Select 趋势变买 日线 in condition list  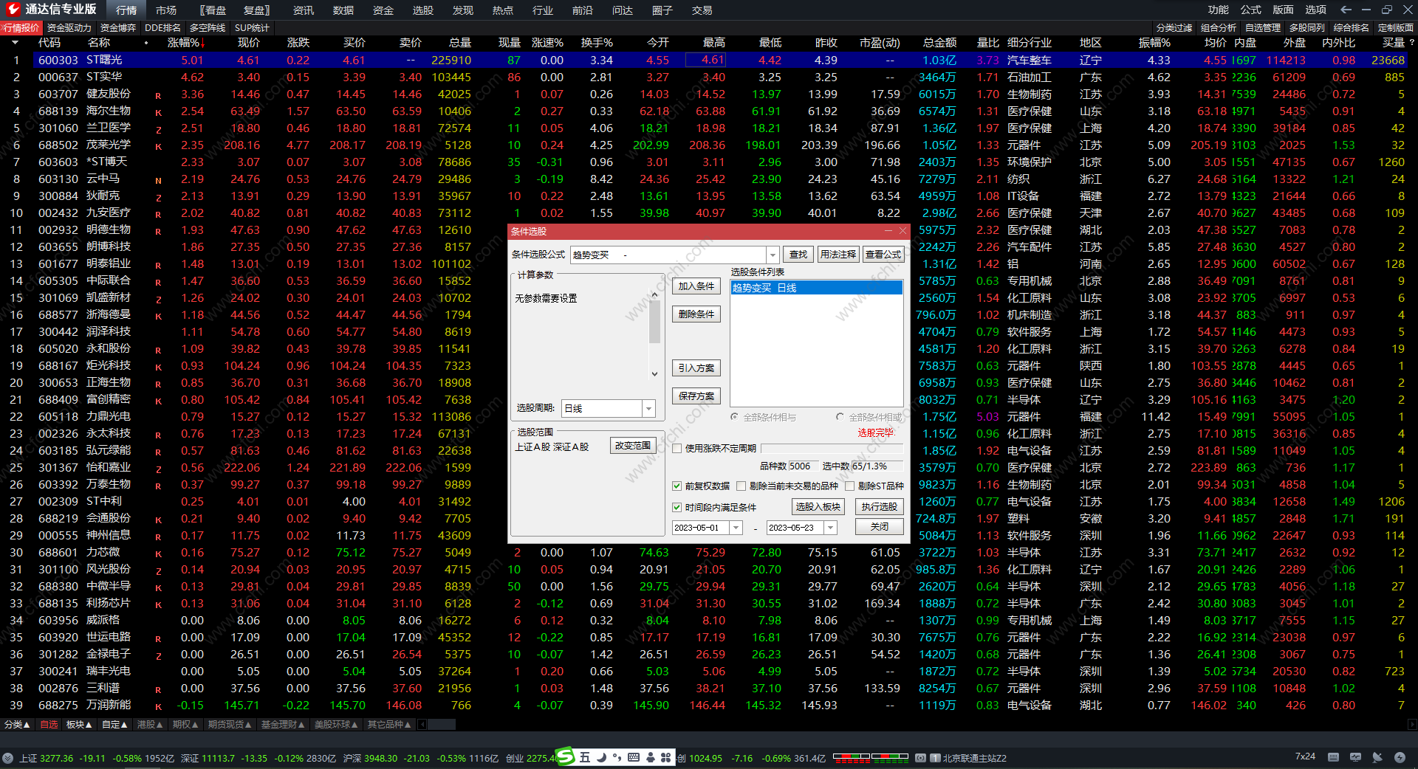click(x=815, y=288)
